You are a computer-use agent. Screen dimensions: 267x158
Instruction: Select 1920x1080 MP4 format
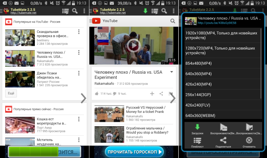[x=222, y=36]
